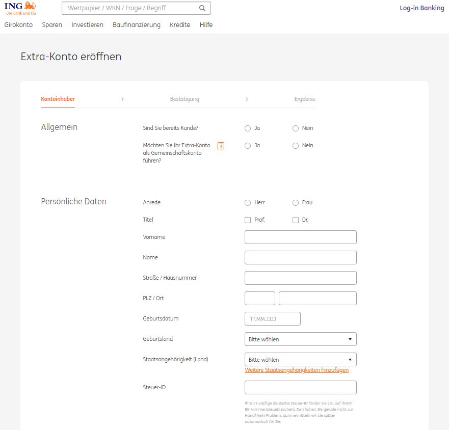Click Weitere Staatsangehörigkeiten hinzufügen link
Viewport: 449px width, 430px height.
point(297,370)
